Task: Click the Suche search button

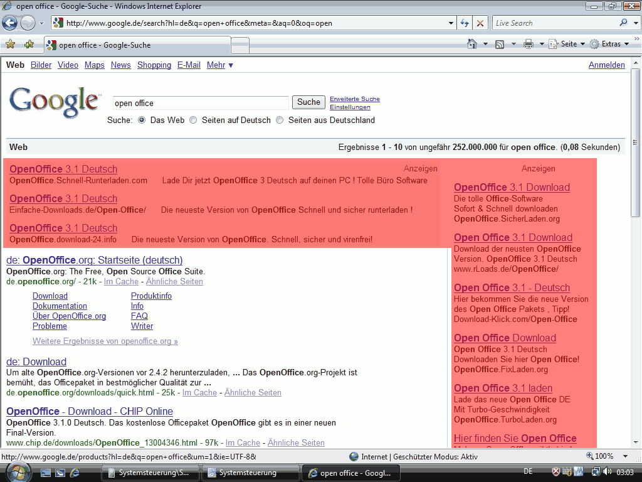Action: [308, 102]
